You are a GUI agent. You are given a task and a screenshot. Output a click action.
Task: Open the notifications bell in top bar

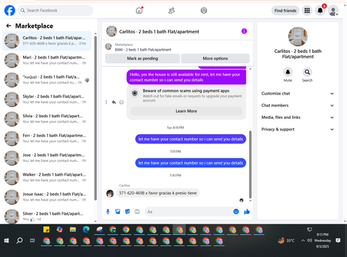pyautogui.click(x=320, y=10)
